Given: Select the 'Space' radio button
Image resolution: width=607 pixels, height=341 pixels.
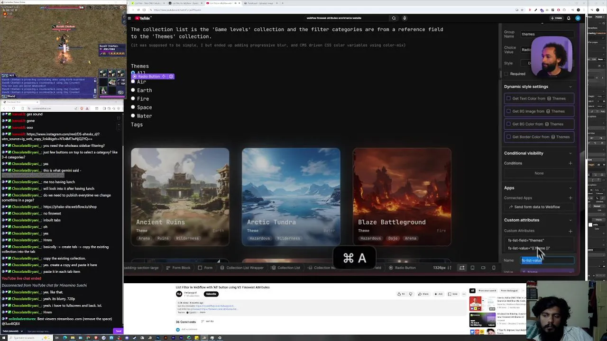Looking at the screenshot, I should (x=133, y=107).
